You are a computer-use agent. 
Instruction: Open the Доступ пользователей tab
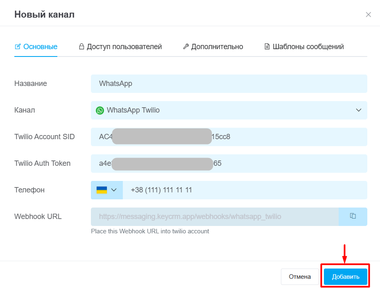120,47
